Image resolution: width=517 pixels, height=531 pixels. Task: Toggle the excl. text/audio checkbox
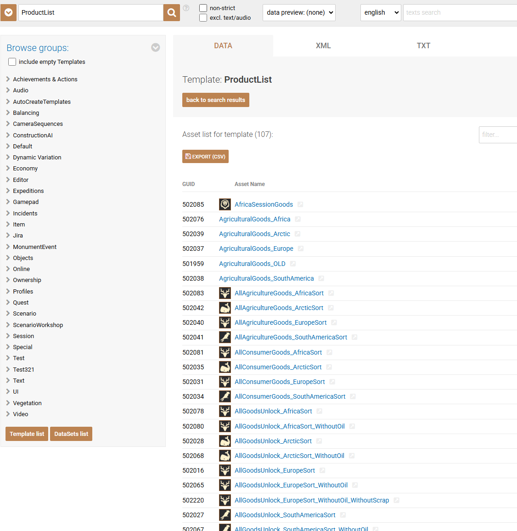(x=203, y=18)
